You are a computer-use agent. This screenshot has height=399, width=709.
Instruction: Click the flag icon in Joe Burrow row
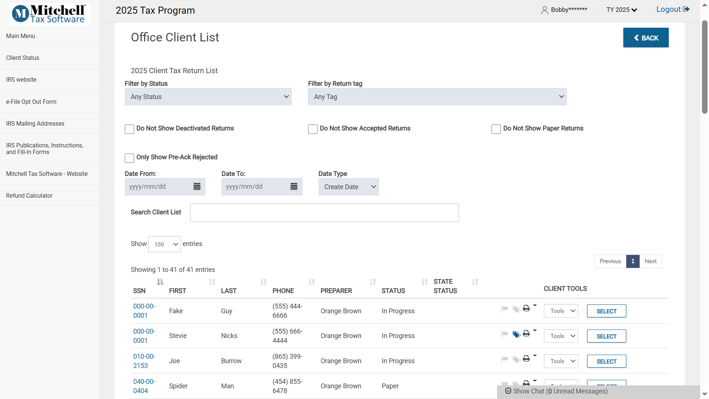[x=504, y=359]
